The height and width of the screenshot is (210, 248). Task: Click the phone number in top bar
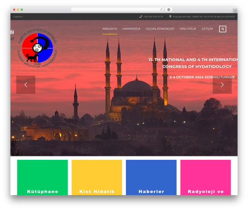click(153, 16)
